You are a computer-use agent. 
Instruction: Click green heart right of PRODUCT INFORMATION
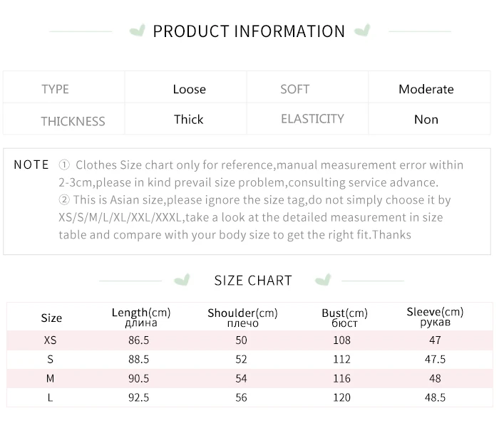click(362, 31)
